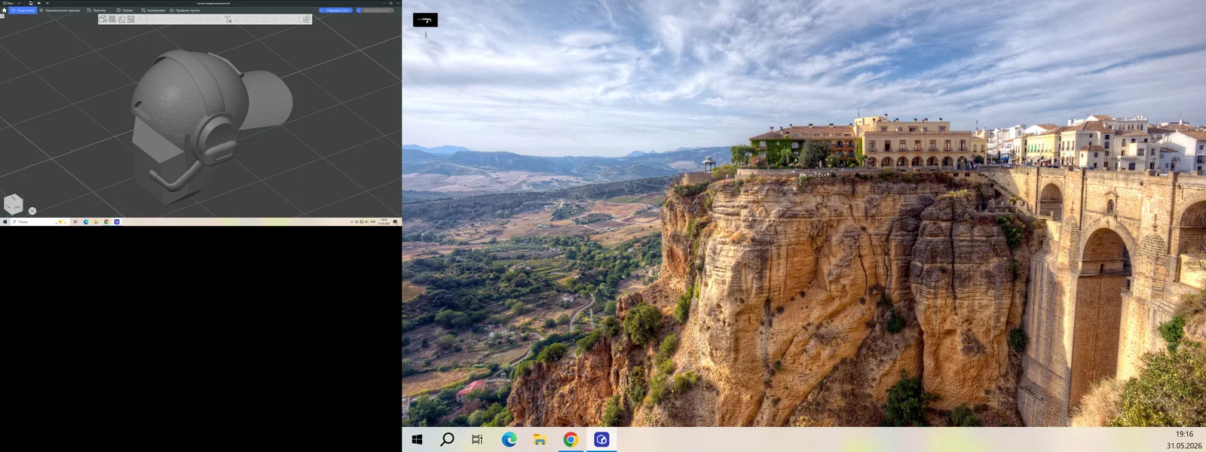This screenshot has width=1206, height=452.
Task: Open the Предпросмотр нарезки tab
Action: [x=60, y=11]
